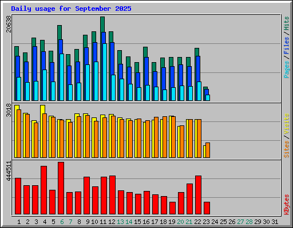
Task: Click day label 19 on the x-axis
Action: point(172,222)
